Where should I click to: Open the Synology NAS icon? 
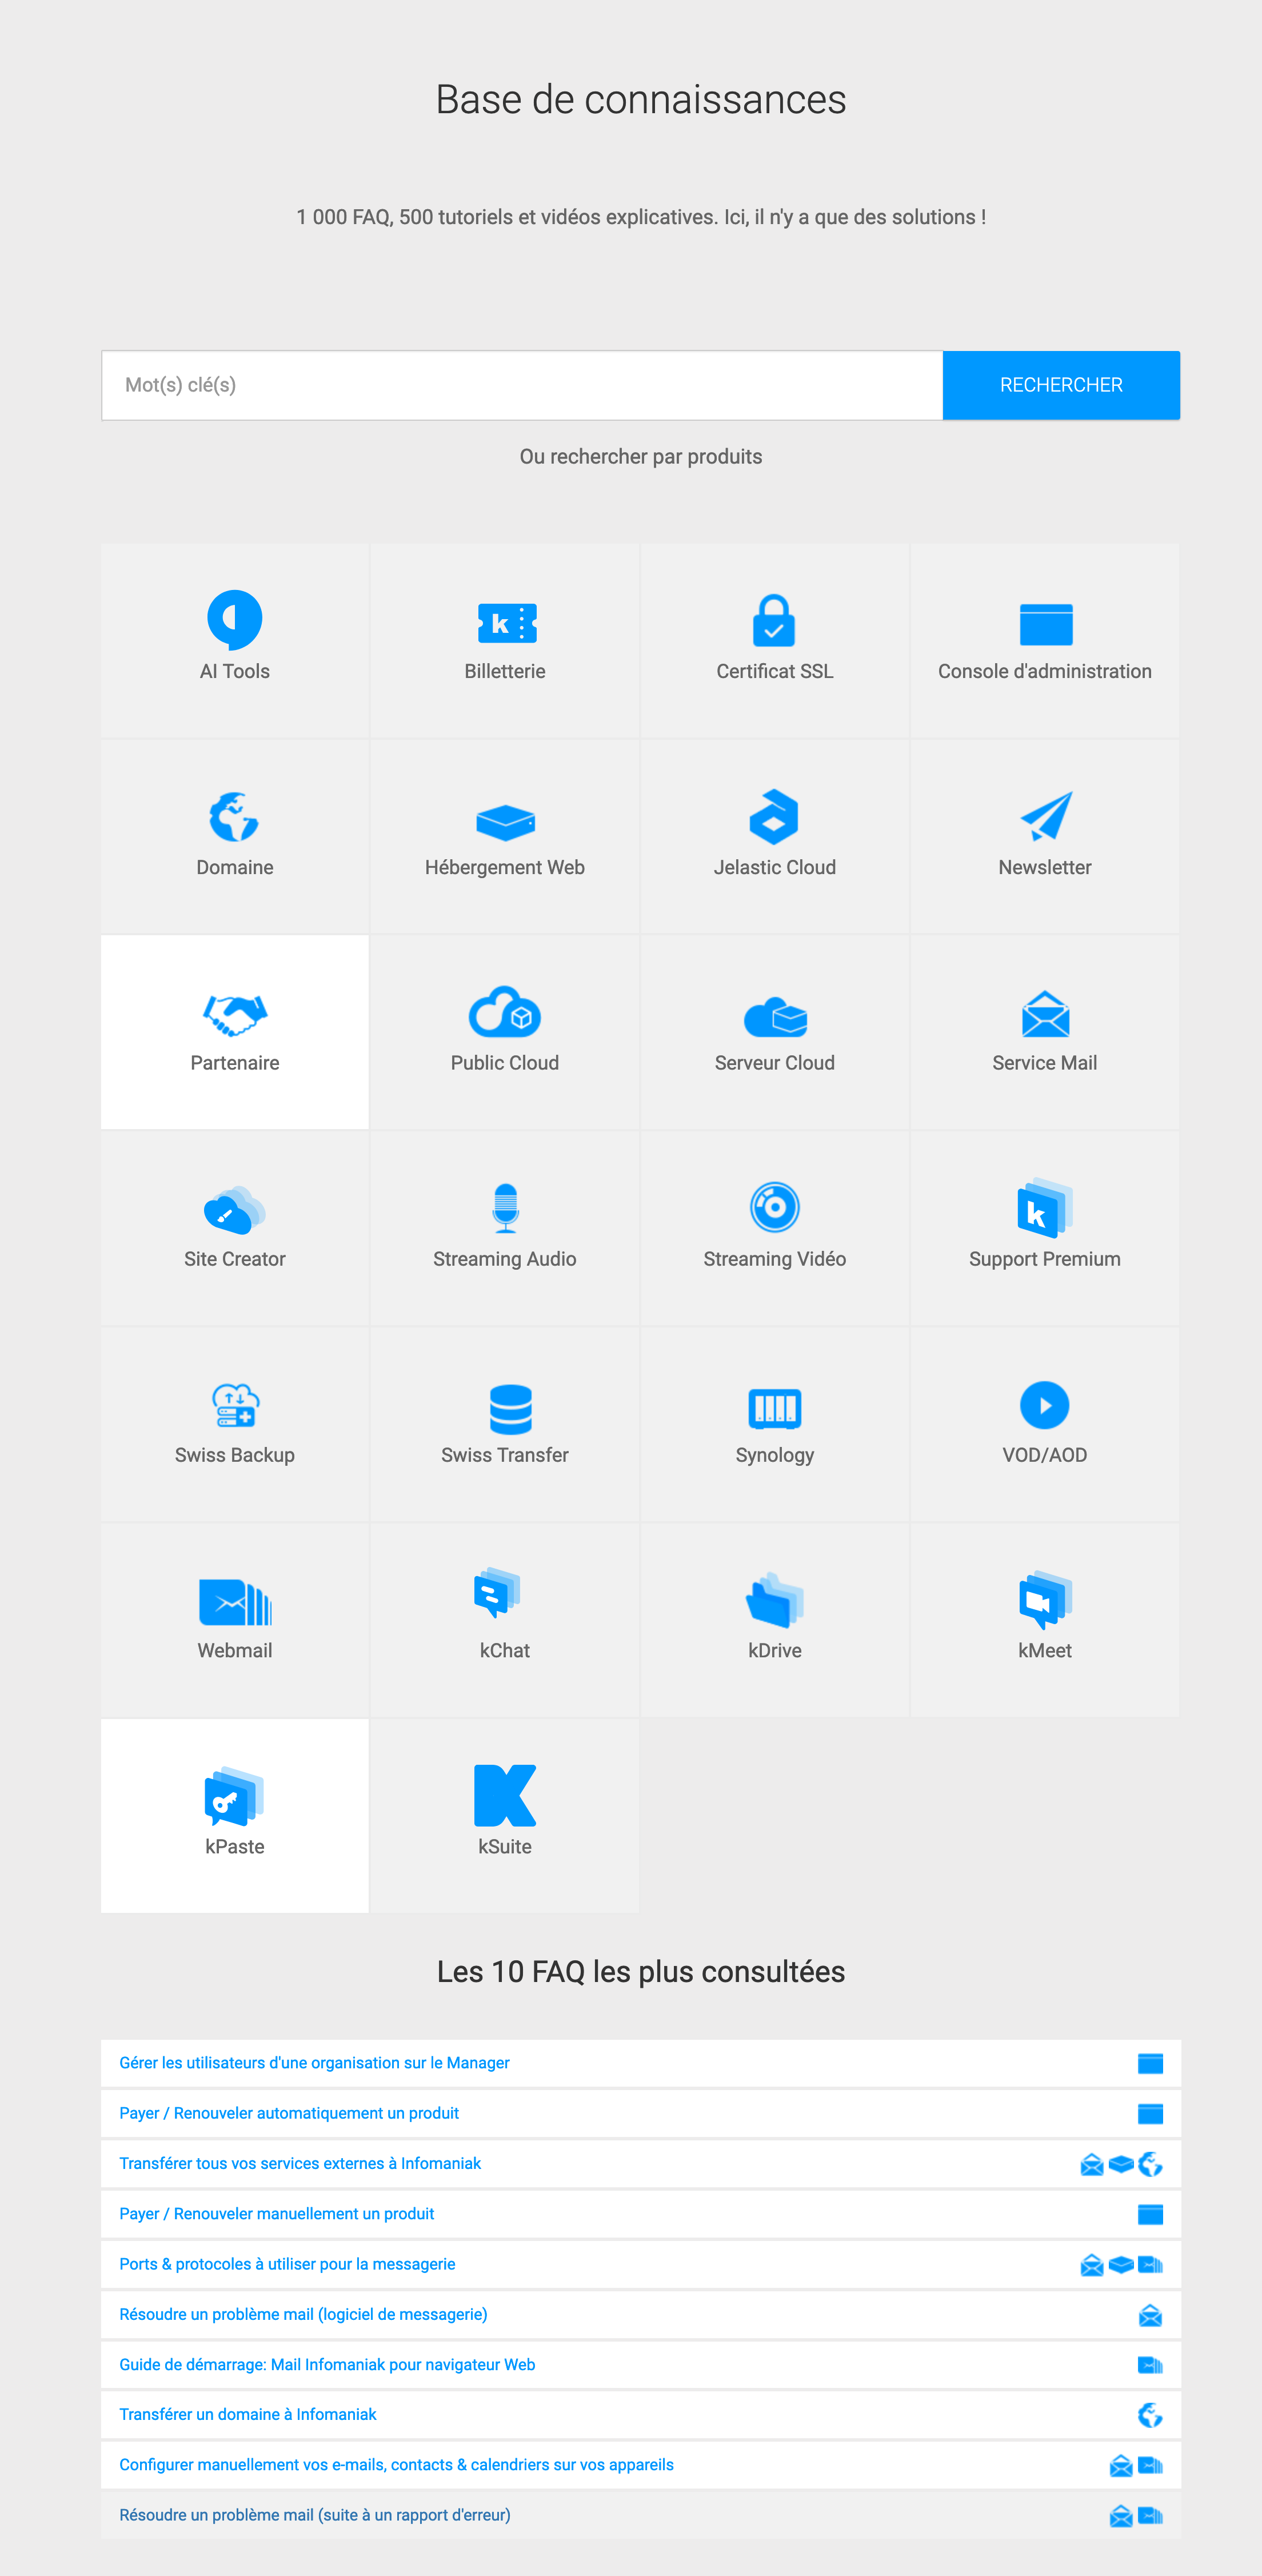point(774,1408)
